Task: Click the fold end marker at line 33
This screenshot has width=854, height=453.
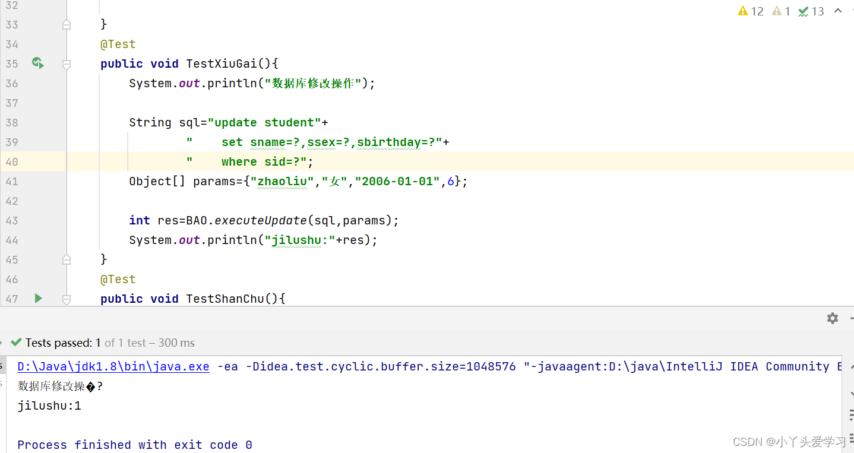Action: pyautogui.click(x=67, y=24)
